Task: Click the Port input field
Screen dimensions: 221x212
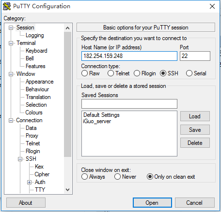Action: 195,56
